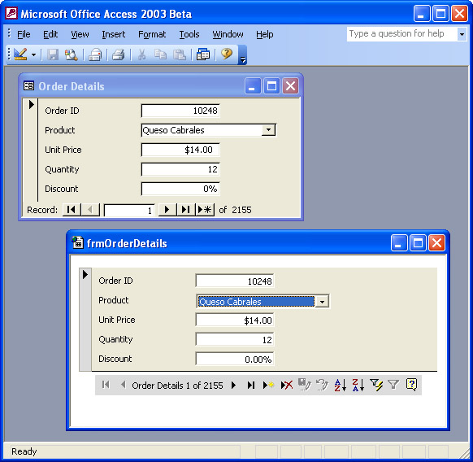Open the Edit menu

click(x=50, y=34)
